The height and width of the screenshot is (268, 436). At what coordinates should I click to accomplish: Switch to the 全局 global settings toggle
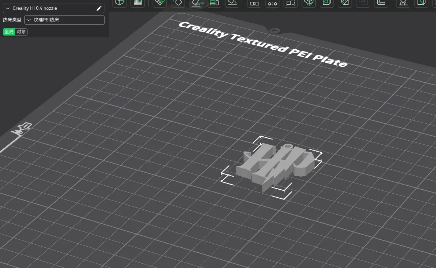coord(9,32)
